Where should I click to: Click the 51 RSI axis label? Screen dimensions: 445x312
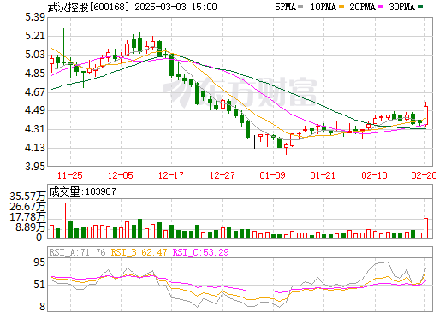(39, 285)
